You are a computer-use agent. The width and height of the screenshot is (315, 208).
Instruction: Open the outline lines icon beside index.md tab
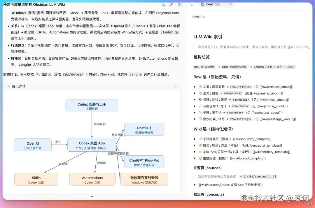(192, 4)
